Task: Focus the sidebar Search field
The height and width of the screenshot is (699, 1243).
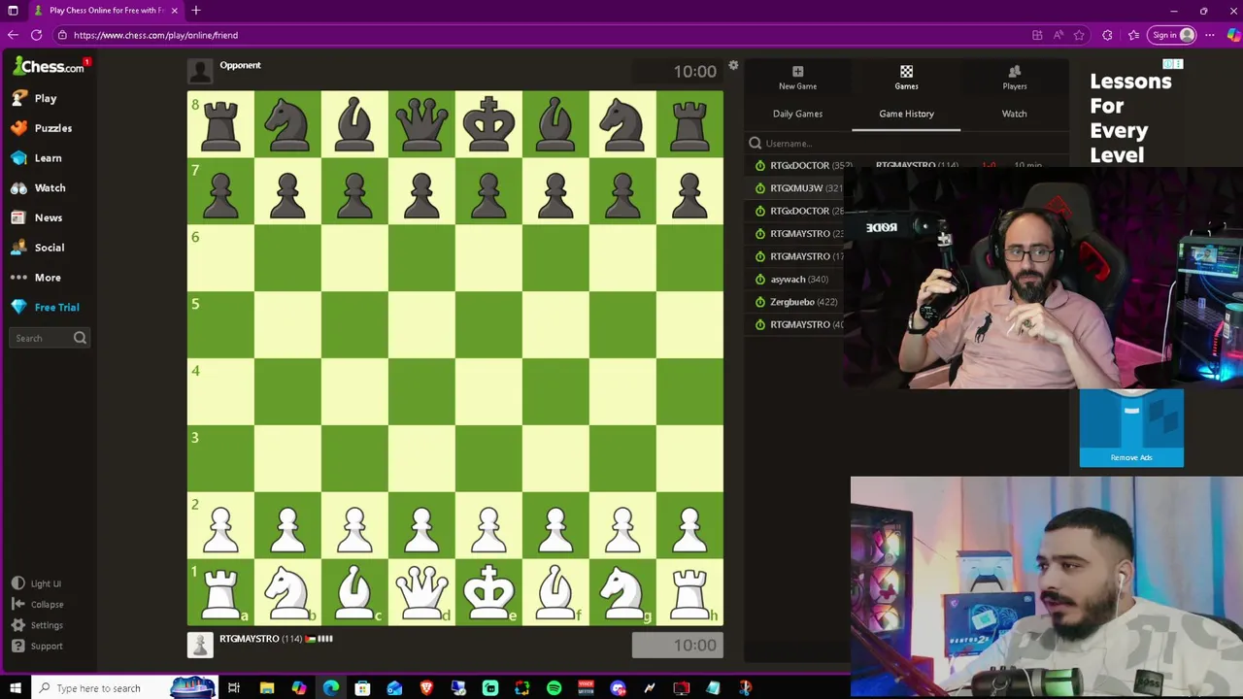Action: click(x=41, y=338)
